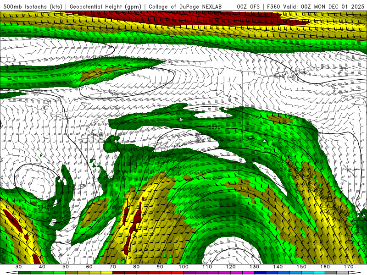Click the 130 value on the color scale
367x275 pixels.
click(x=254, y=267)
